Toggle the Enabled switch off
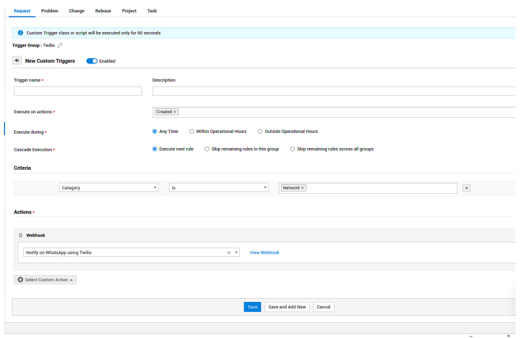This screenshot has width=526, height=338. [92, 61]
